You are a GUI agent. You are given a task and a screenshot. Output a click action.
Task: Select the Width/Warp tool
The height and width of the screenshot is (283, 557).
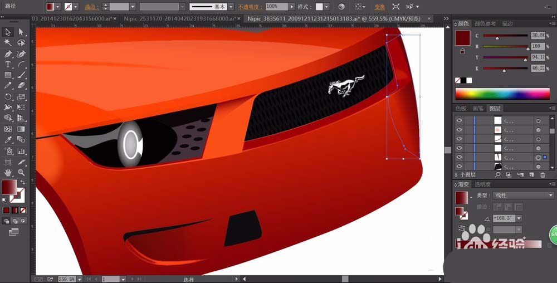[7, 107]
